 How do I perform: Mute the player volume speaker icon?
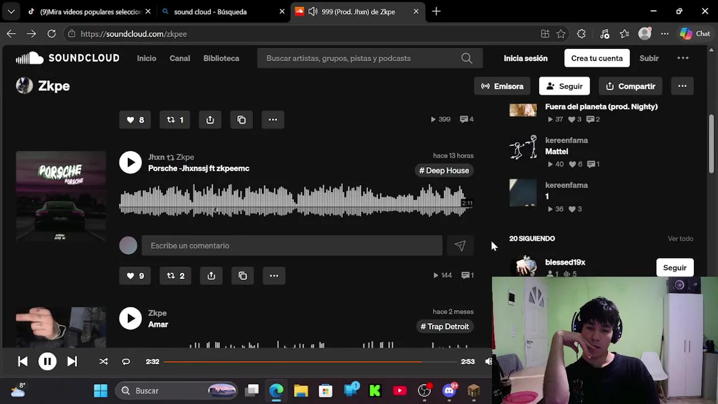[488, 361]
